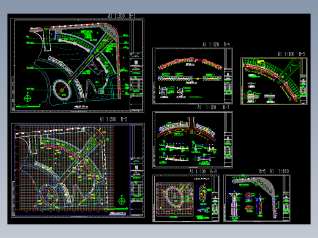318x238 pixels.
Task: Click the "A1 1:100 B-8" sheet label
Action: [x=203, y=171]
